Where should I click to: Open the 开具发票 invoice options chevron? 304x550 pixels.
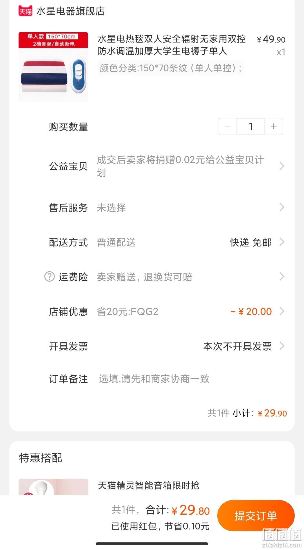[x=282, y=346]
